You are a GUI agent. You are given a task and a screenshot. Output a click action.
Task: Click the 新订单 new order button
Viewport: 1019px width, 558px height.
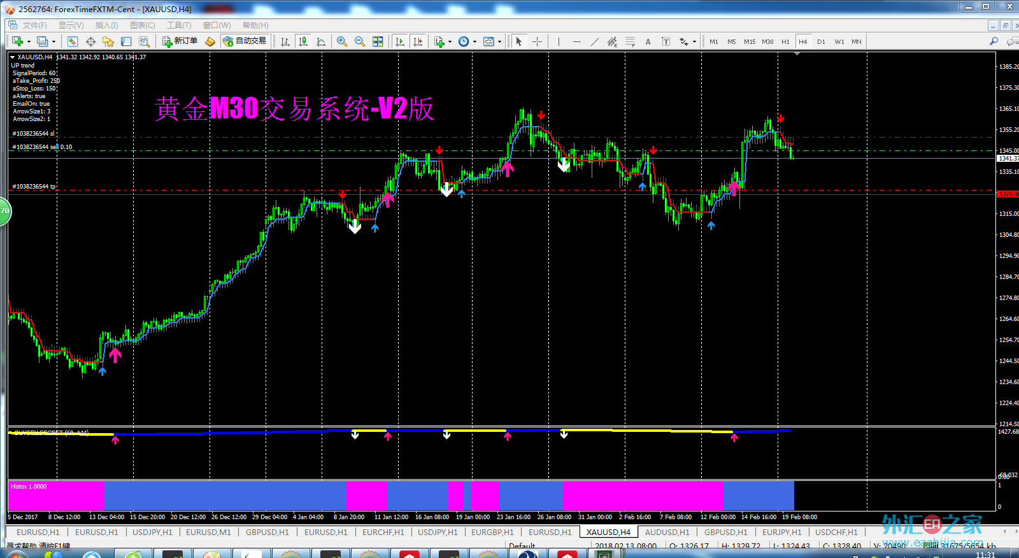[x=180, y=41]
